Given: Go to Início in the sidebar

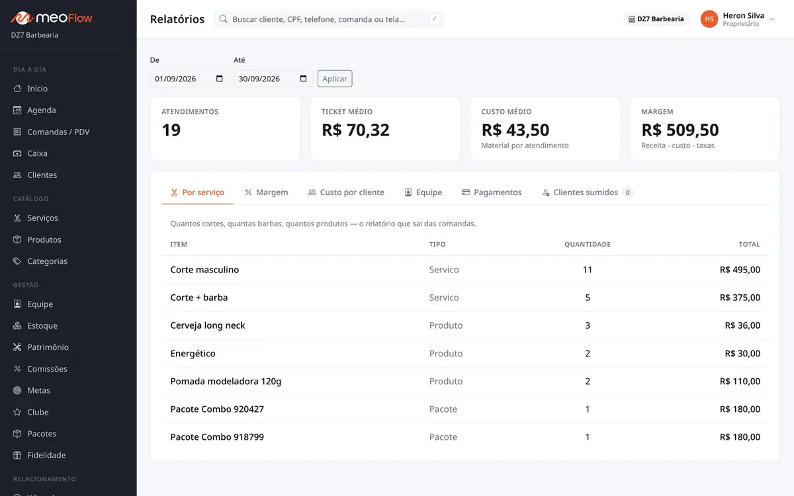Looking at the screenshot, I should 38,89.
